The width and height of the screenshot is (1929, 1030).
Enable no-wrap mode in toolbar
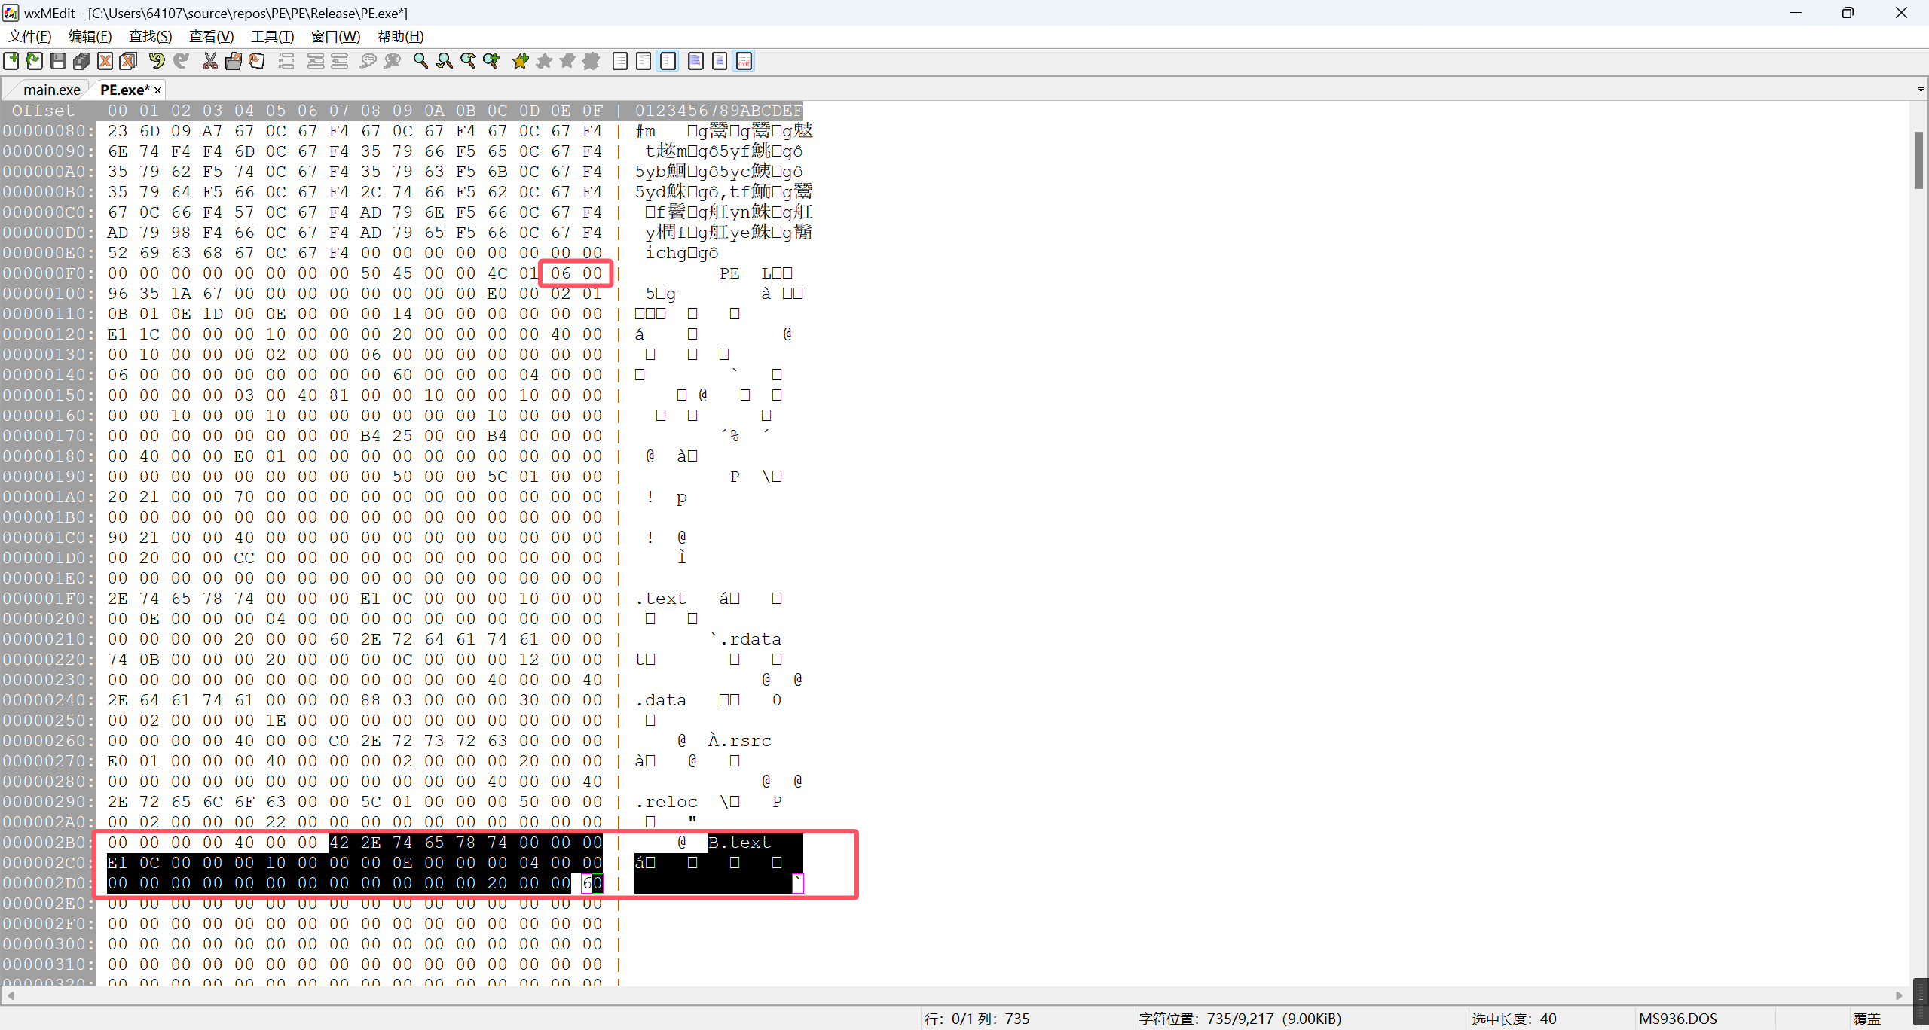(x=620, y=61)
